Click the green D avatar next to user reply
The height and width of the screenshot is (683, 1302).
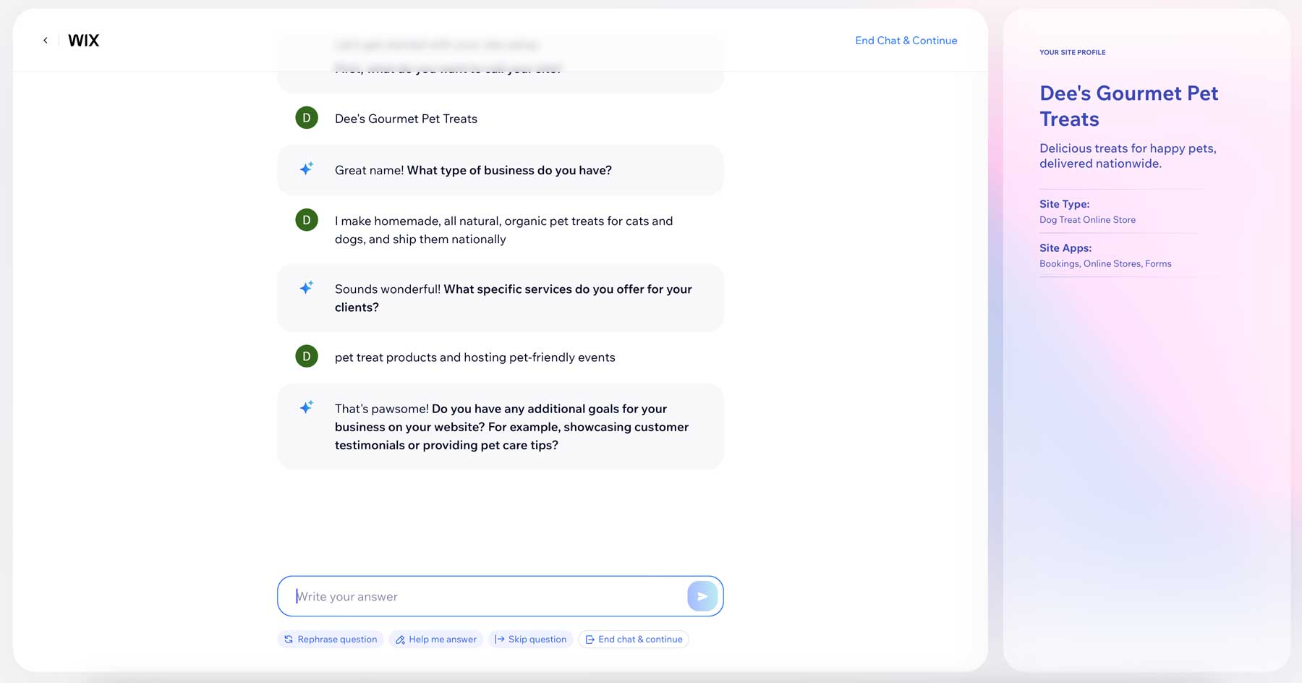click(x=306, y=356)
